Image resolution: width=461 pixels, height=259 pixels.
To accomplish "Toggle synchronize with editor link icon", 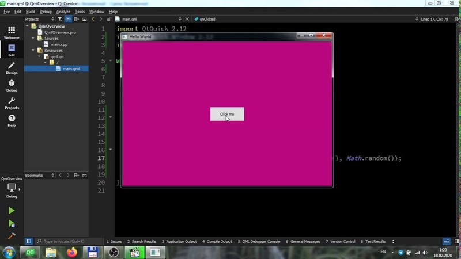I will [68, 19].
